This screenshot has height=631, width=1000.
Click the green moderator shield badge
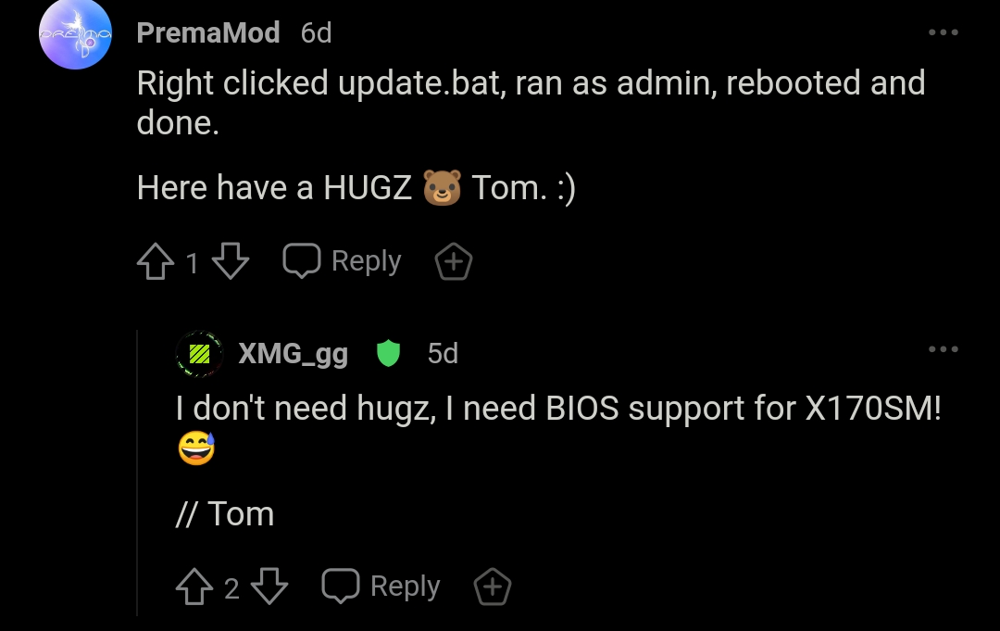pyautogui.click(x=388, y=354)
